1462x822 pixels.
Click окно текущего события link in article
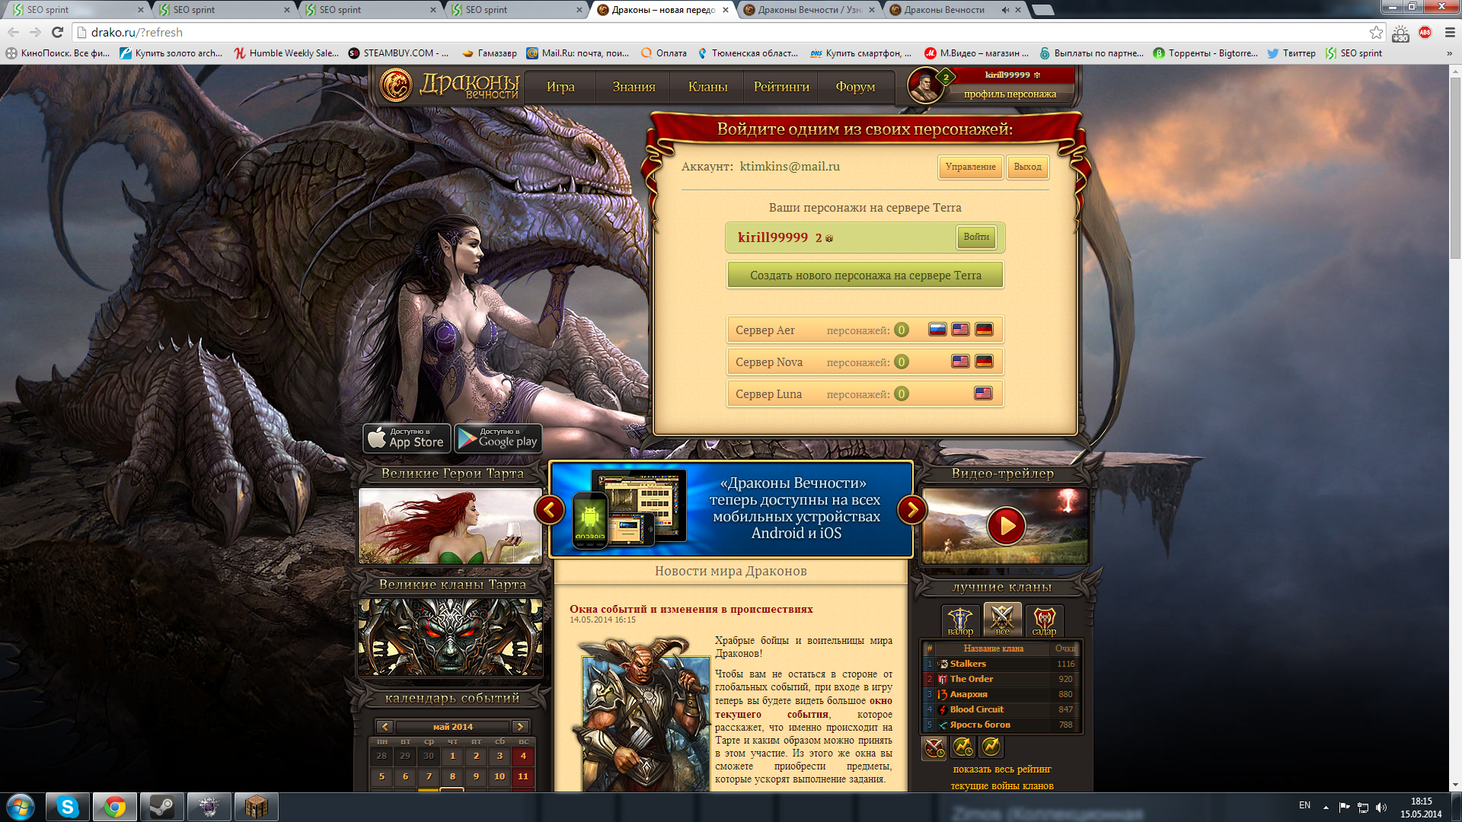pos(803,708)
